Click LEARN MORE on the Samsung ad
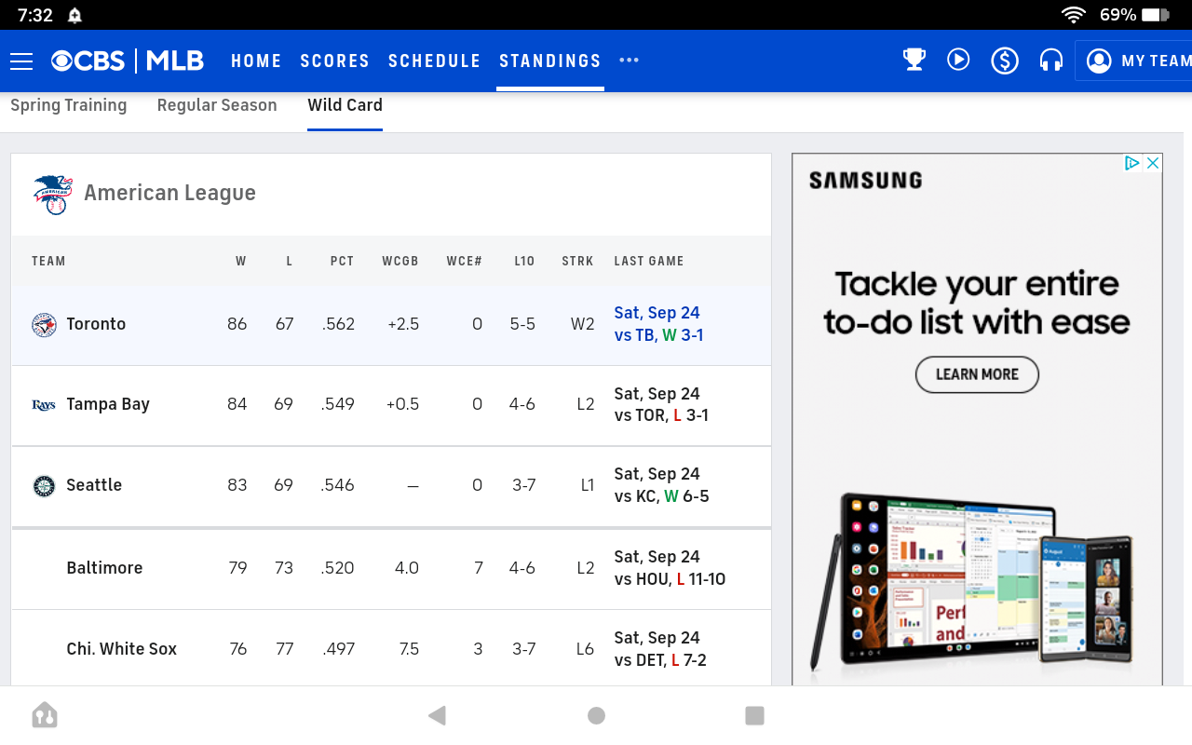 [x=976, y=374]
